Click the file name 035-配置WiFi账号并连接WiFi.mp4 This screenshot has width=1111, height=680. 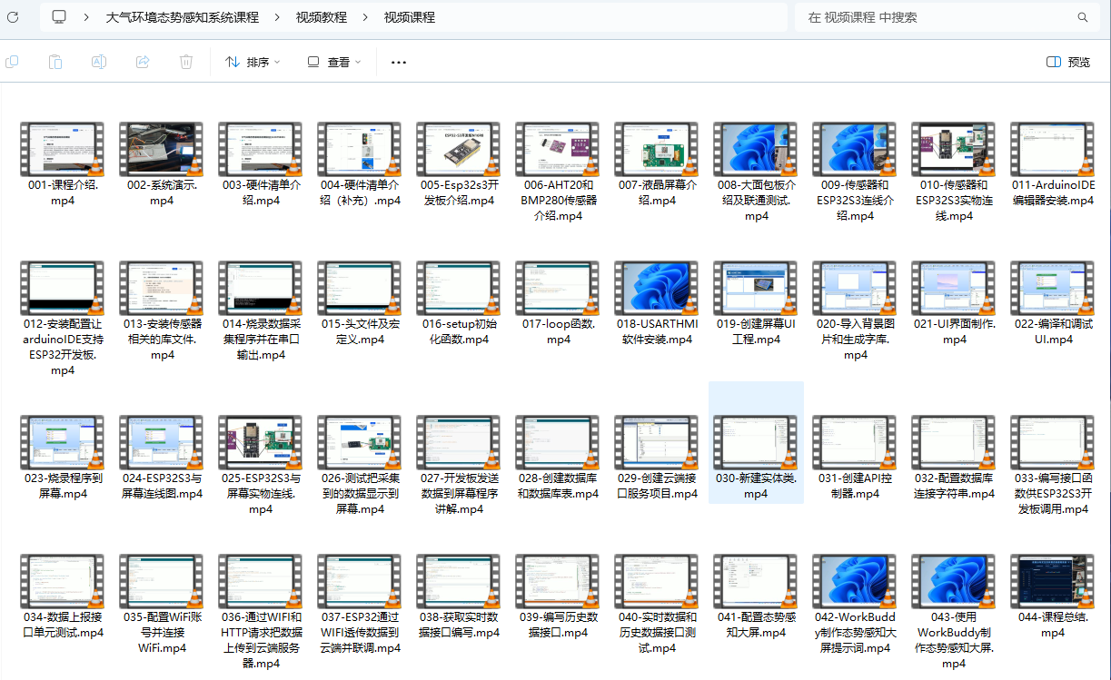pos(161,633)
